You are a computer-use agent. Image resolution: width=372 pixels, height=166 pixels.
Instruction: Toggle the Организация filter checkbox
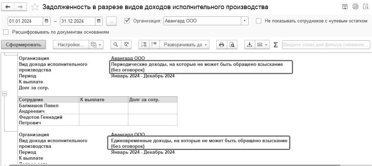(x=127, y=21)
